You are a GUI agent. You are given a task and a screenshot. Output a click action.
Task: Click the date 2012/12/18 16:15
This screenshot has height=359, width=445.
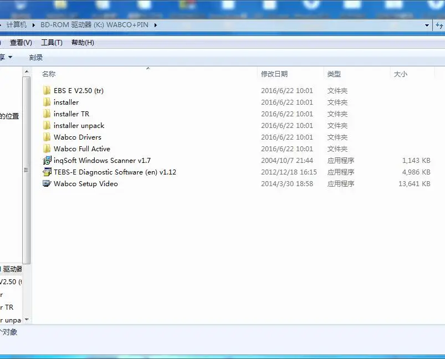[289, 172]
